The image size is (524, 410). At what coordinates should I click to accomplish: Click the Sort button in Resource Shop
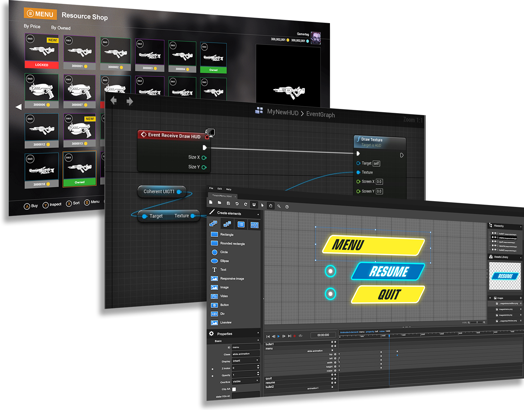(73, 203)
